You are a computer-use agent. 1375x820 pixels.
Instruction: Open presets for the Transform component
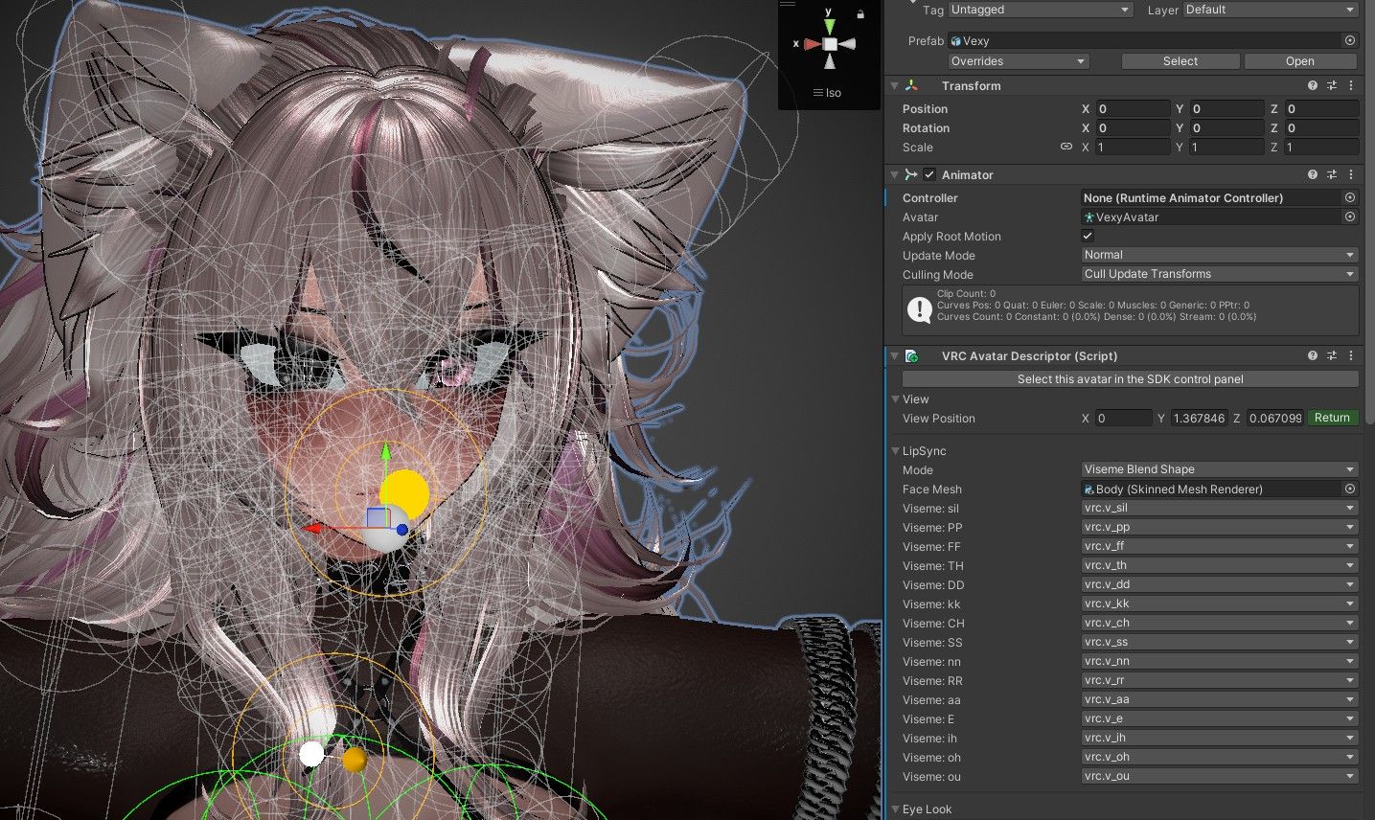[x=1332, y=85]
